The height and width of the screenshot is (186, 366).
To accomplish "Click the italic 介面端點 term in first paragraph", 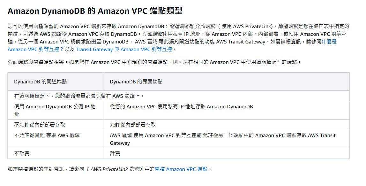I will tap(205, 27).
